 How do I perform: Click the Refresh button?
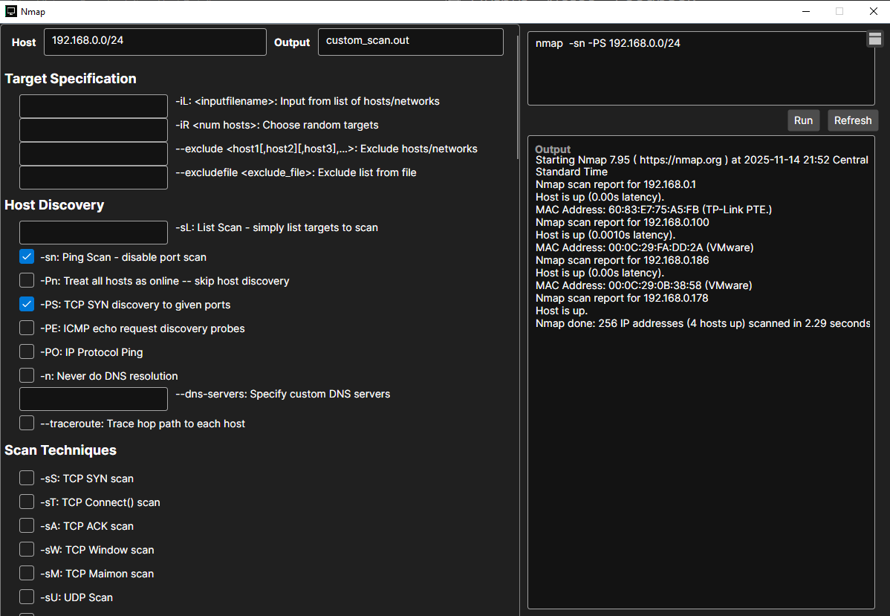(852, 120)
